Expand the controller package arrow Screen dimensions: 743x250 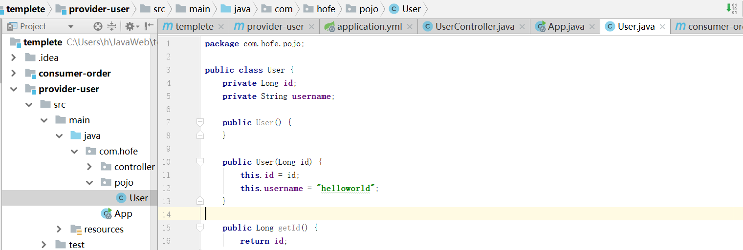click(x=89, y=167)
